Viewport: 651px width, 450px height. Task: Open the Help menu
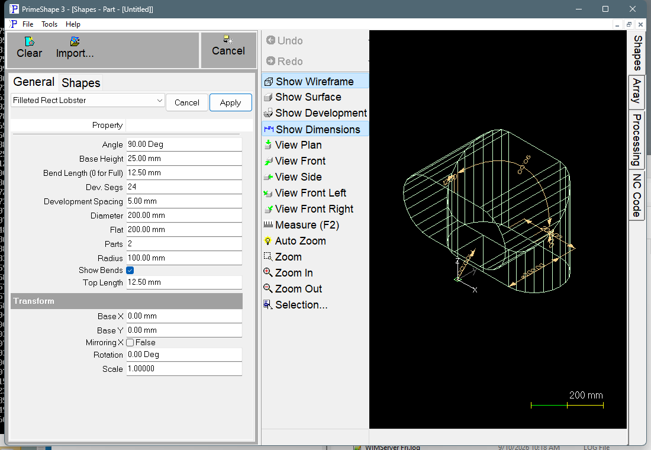tap(73, 24)
